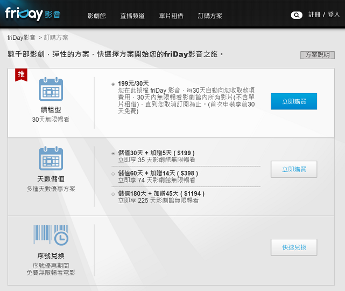The image size is (345, 291).
Task: Click 立即享 74 天影劇館無限暢看 text
Action: click(x=157, y=180)
